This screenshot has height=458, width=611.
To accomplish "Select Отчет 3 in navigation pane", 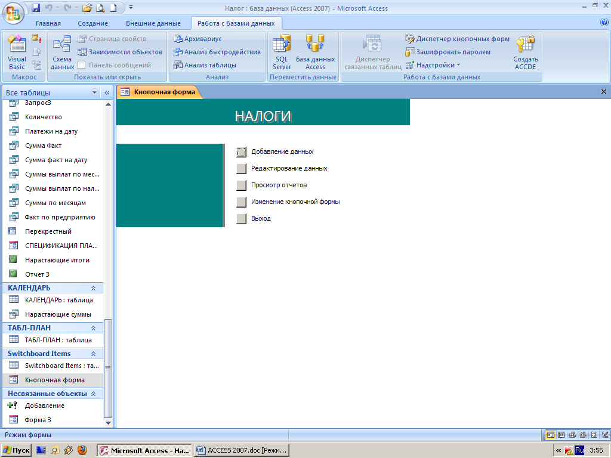I will click(53, 274).
